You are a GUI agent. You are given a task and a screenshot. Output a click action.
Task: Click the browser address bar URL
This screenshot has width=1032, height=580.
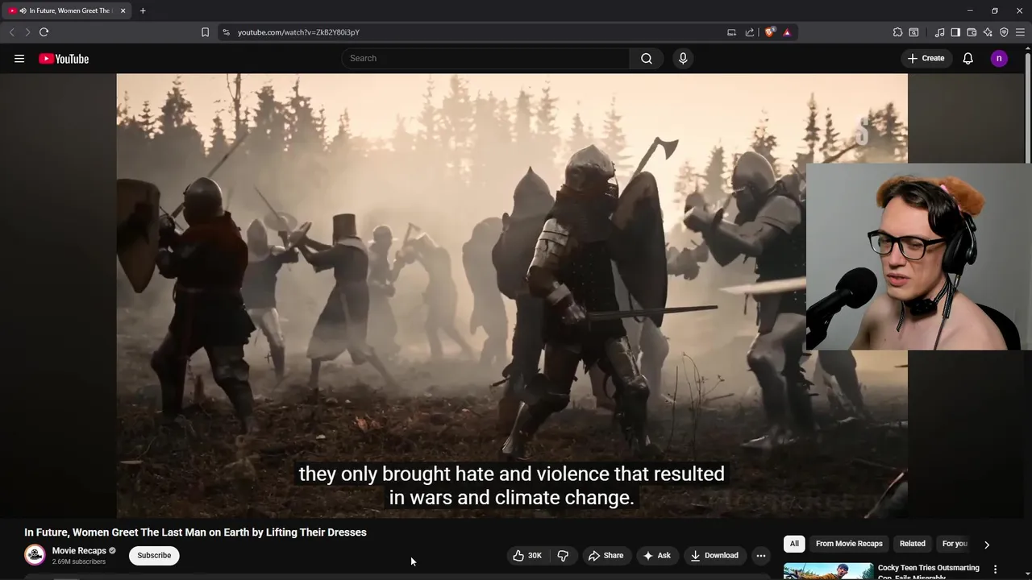(x=298, y=32)
